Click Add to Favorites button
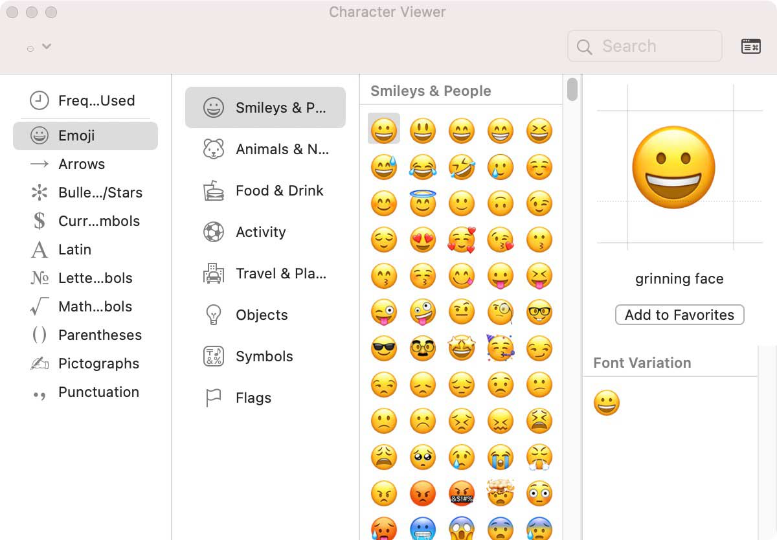The width and height of the screenshot is (777, 540). [679, 315]
